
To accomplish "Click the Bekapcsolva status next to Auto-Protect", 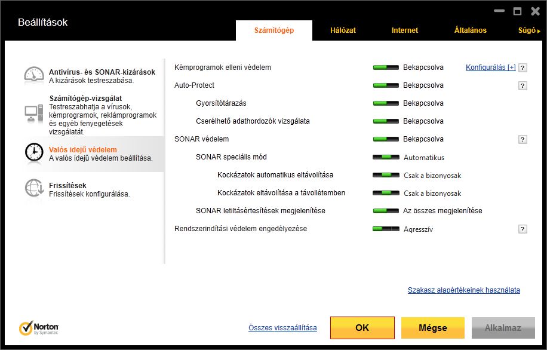I will click(x=423, y=85).
